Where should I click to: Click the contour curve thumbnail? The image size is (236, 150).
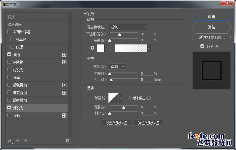coord(113,98)
